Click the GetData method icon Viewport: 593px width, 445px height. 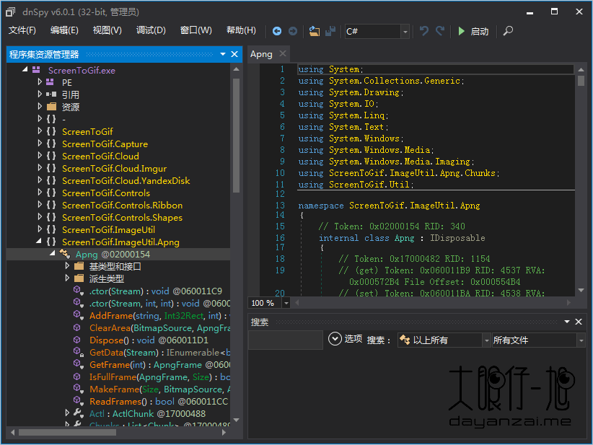[79, 352]
